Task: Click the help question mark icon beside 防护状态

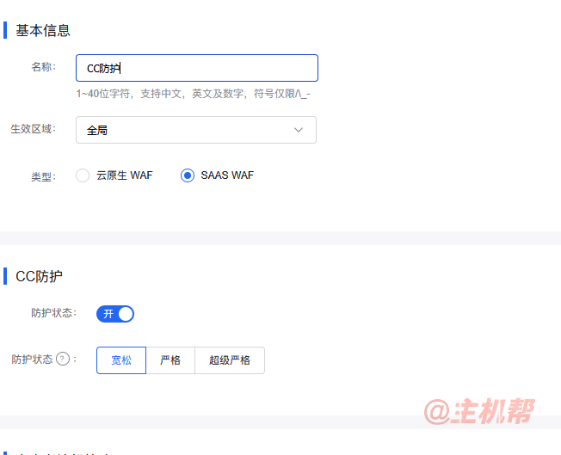Action: tap(63, 359)
